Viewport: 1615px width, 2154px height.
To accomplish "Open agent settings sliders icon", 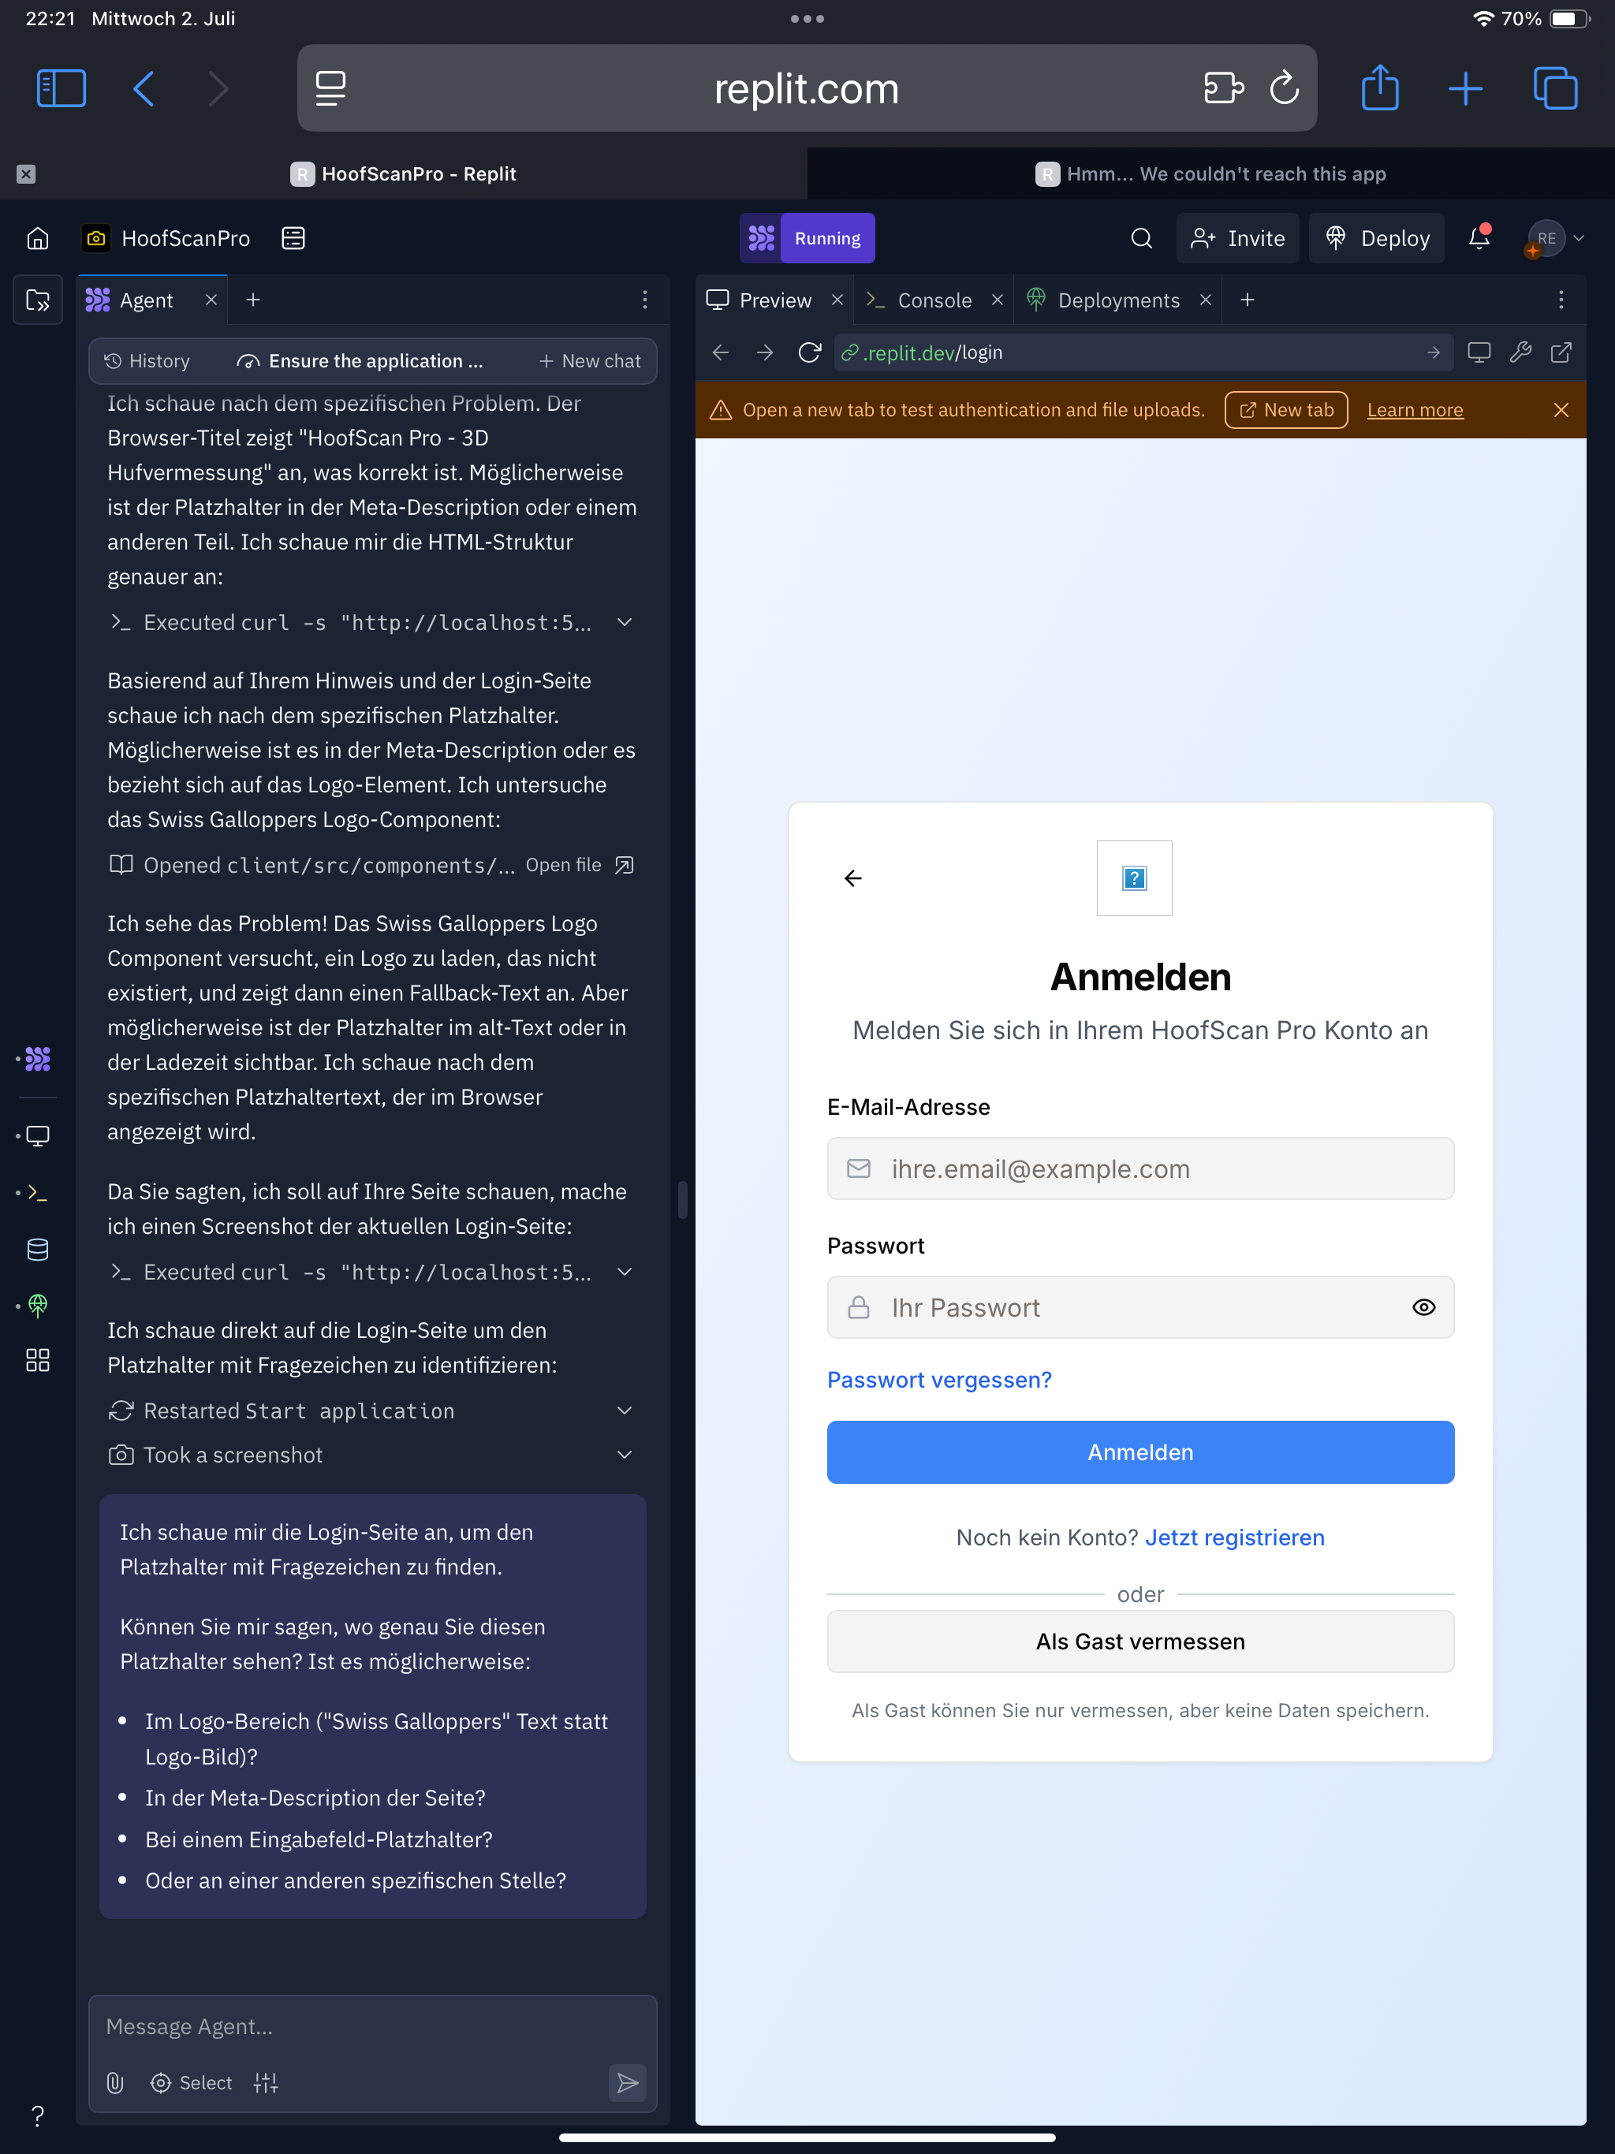I will (x=266, y=2083).
